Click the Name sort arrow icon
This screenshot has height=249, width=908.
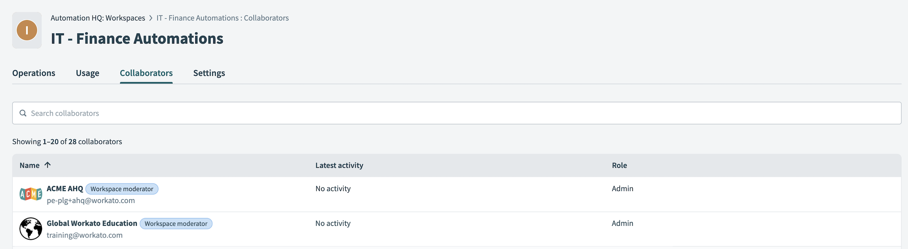pyautogui.click(x=47, y=165)
